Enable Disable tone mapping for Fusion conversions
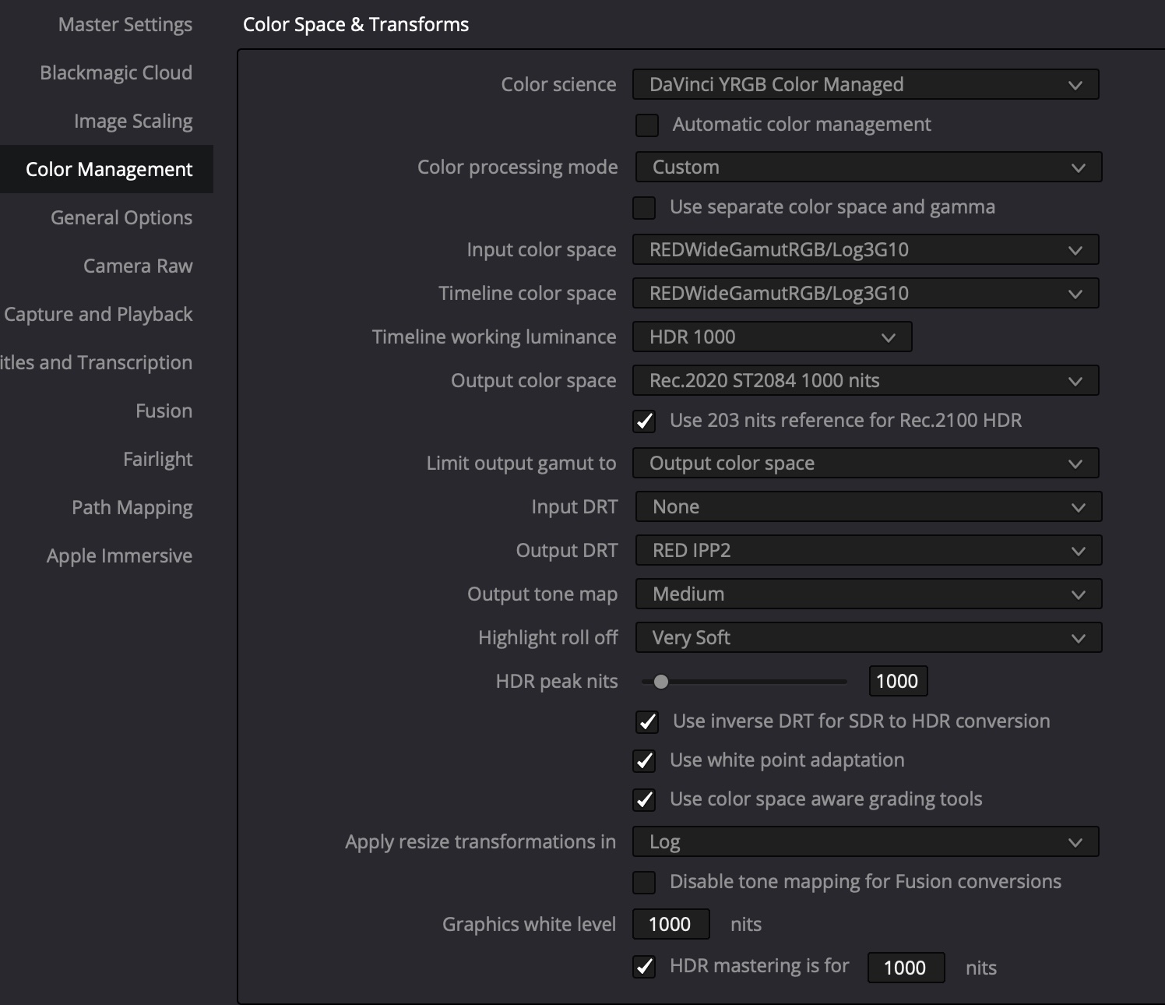Image resolution: width=1165 pixels, height=1005 pixels. click(644, 882)
